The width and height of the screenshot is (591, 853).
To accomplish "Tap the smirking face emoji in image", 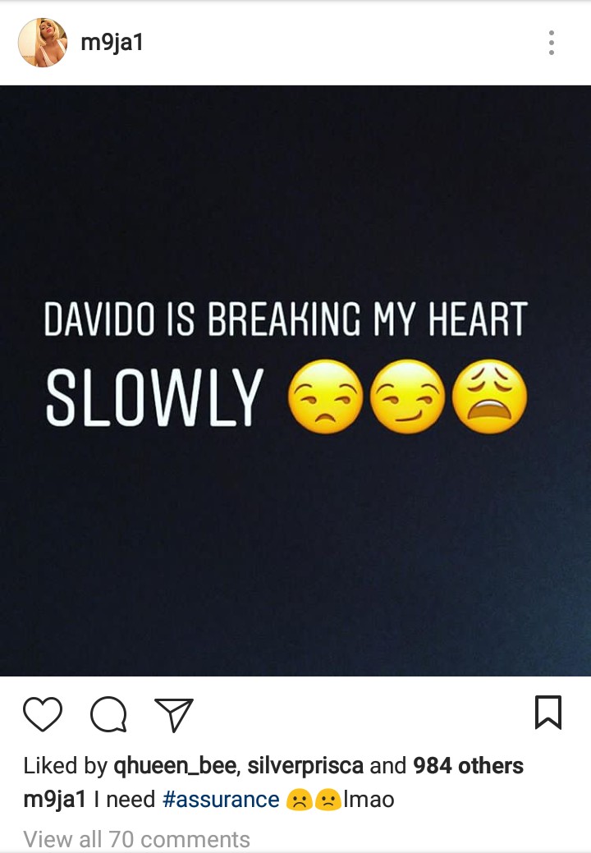I will (x=407, y=396).
